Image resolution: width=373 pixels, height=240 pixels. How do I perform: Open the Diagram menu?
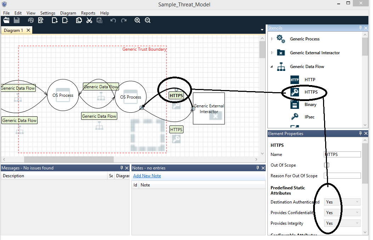click(68, 13)
